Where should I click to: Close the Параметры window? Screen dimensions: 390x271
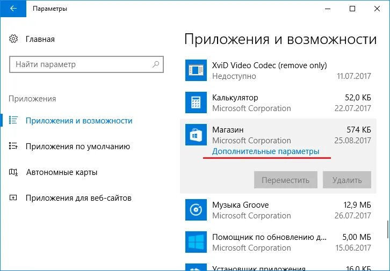[377, 9]
